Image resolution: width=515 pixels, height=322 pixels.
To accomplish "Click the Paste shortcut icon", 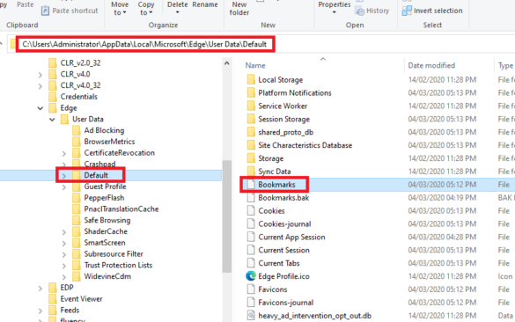I will 45,11.
